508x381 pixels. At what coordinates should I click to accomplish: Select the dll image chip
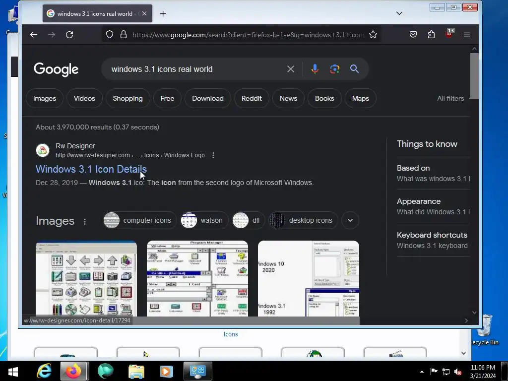coord(248,220)
